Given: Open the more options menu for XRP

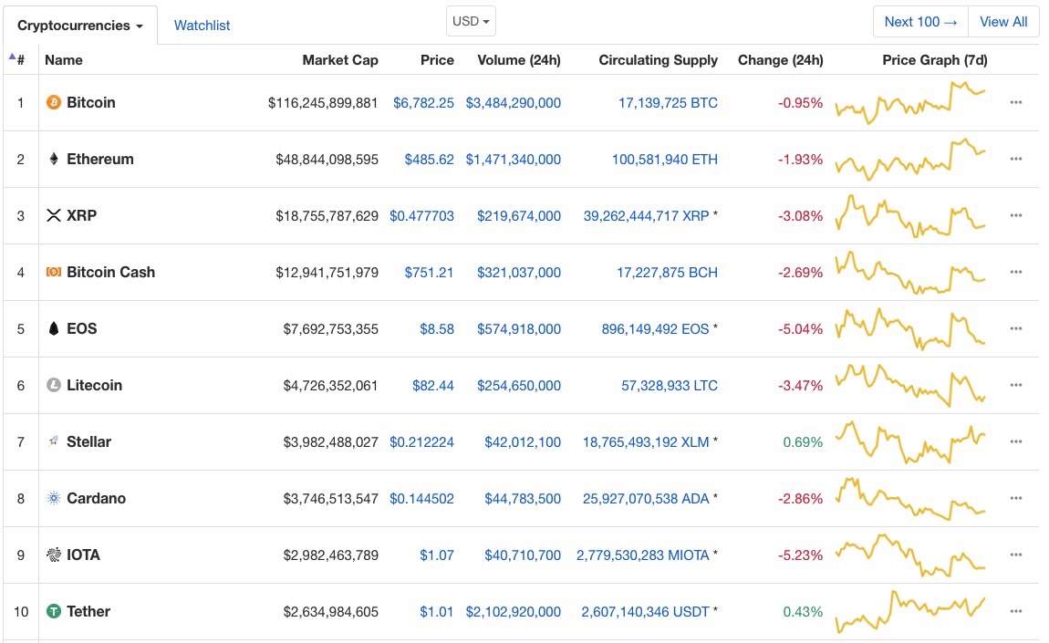Looking at the screenshot, I should click(1015, 215).
